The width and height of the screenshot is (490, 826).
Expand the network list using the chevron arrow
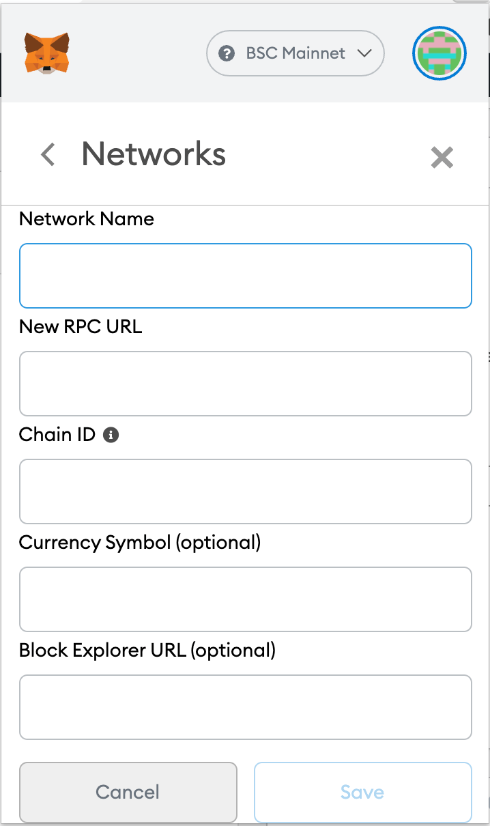tap(364, 53)
